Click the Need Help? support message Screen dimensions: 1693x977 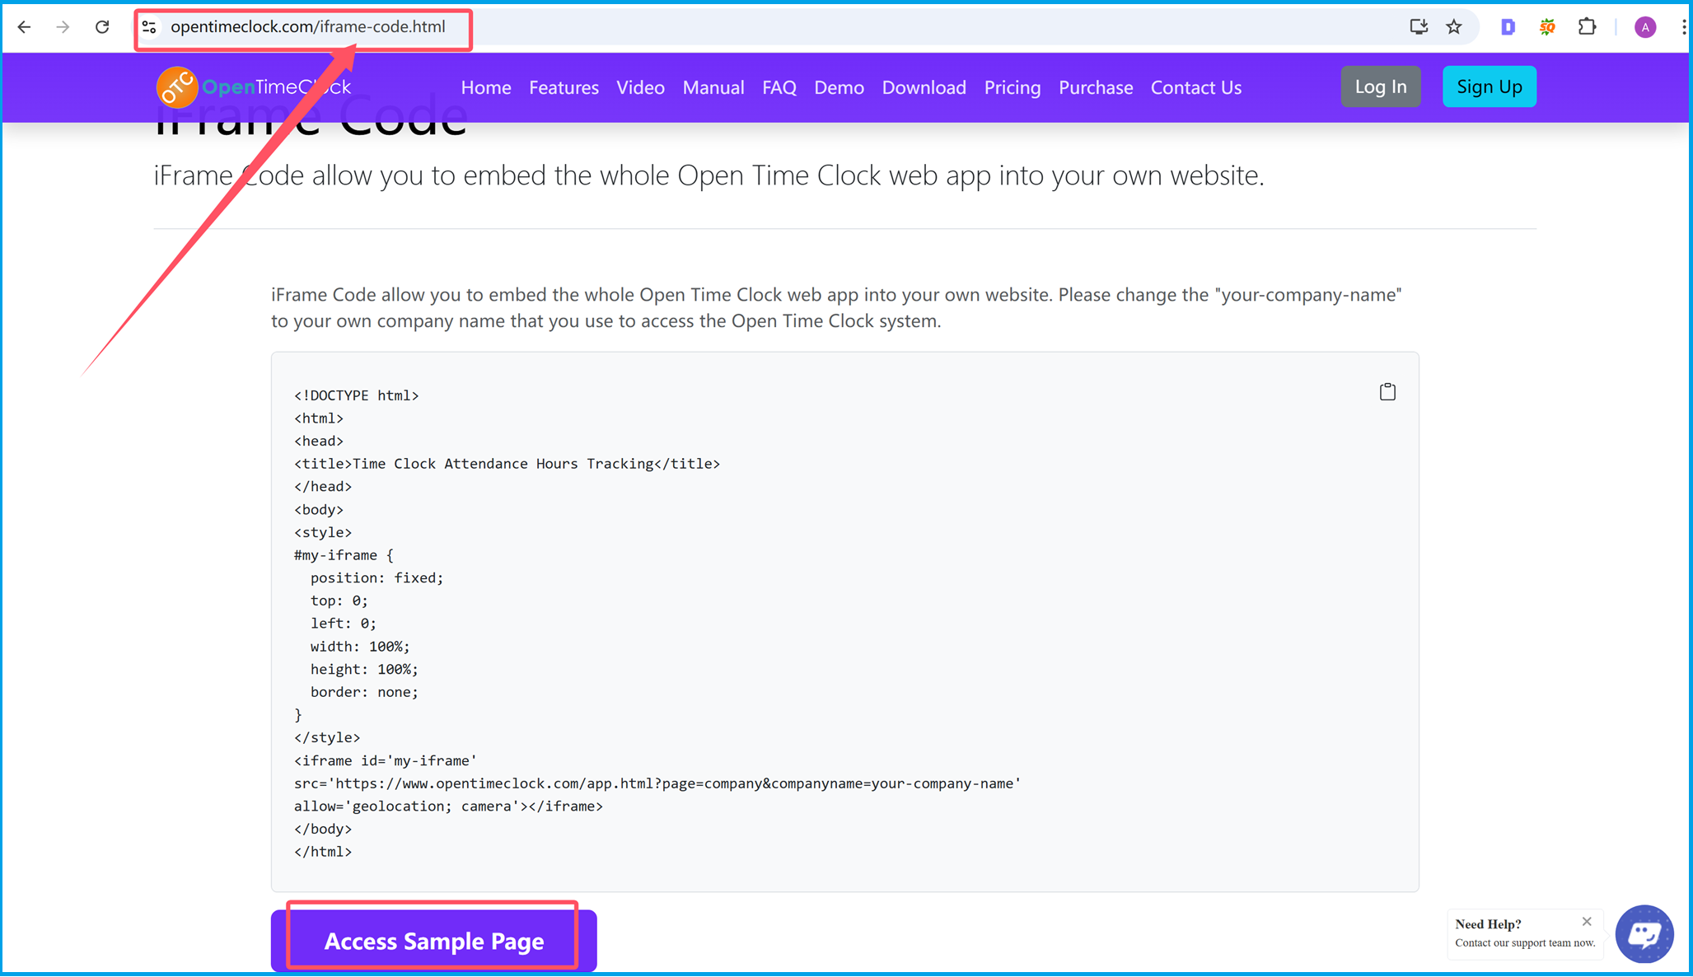pyautogui.click(x=1524, y=933)
